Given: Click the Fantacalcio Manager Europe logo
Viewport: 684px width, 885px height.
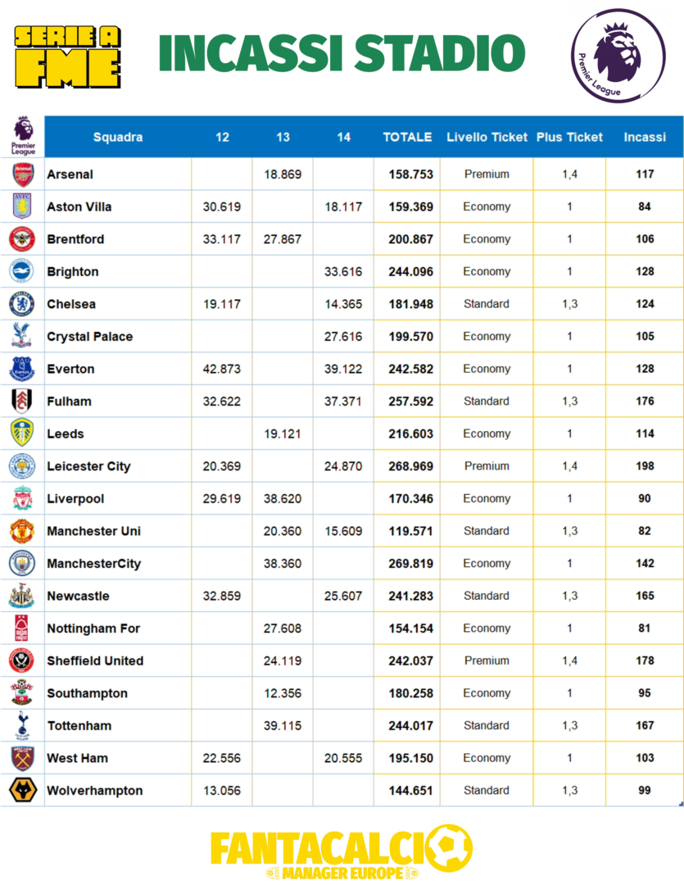Looking at the screenshot, I should (341, 851).
